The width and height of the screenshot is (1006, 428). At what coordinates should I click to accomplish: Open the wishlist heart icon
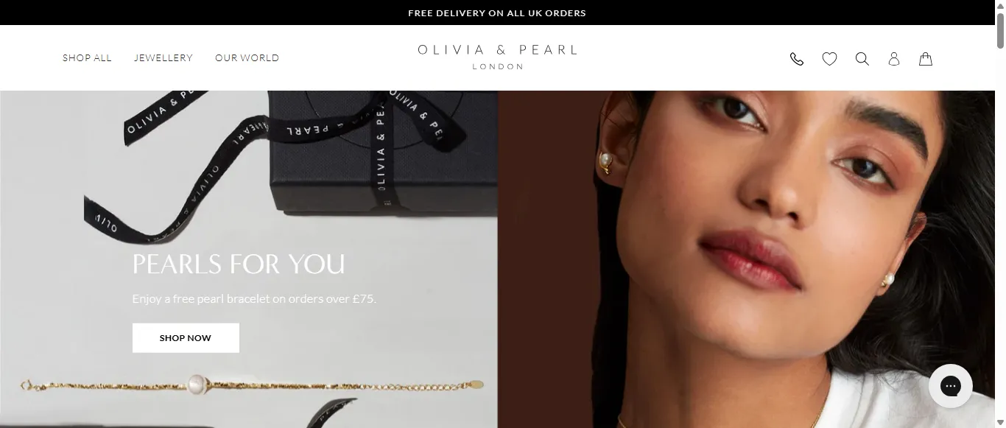pyautogui.click(x=829, y=59)
